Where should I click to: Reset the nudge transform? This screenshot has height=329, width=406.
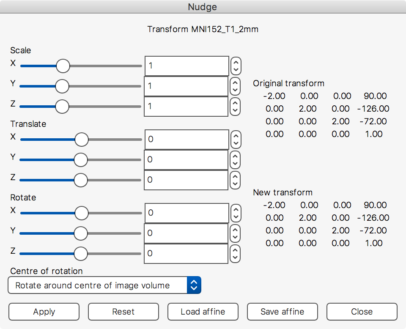123,312
